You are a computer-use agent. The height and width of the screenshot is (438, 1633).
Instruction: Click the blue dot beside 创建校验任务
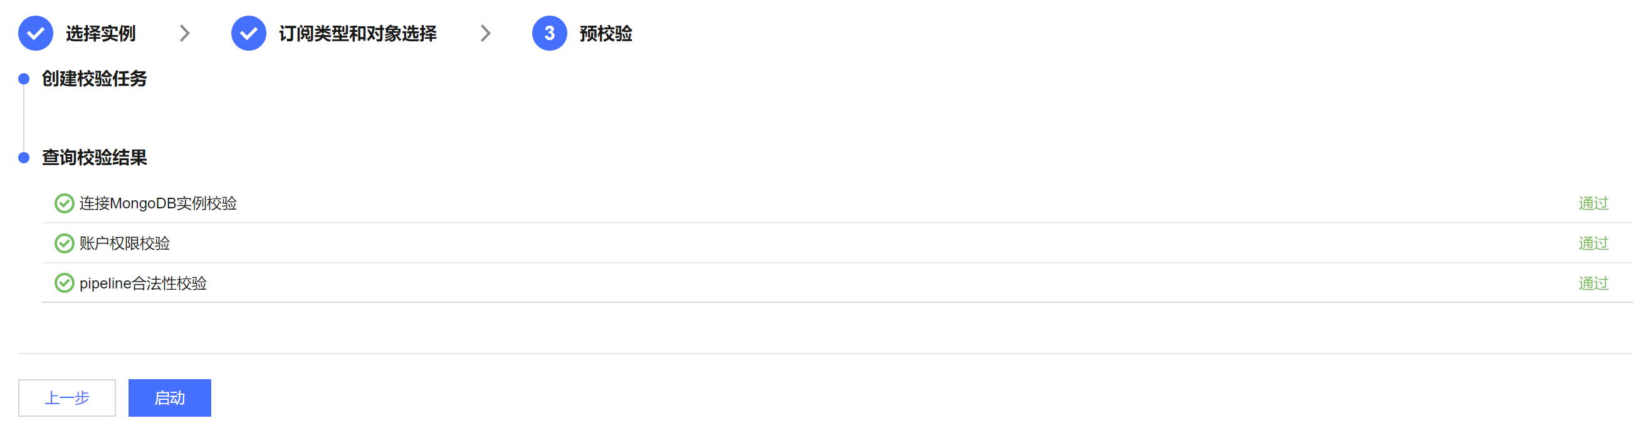24,79
